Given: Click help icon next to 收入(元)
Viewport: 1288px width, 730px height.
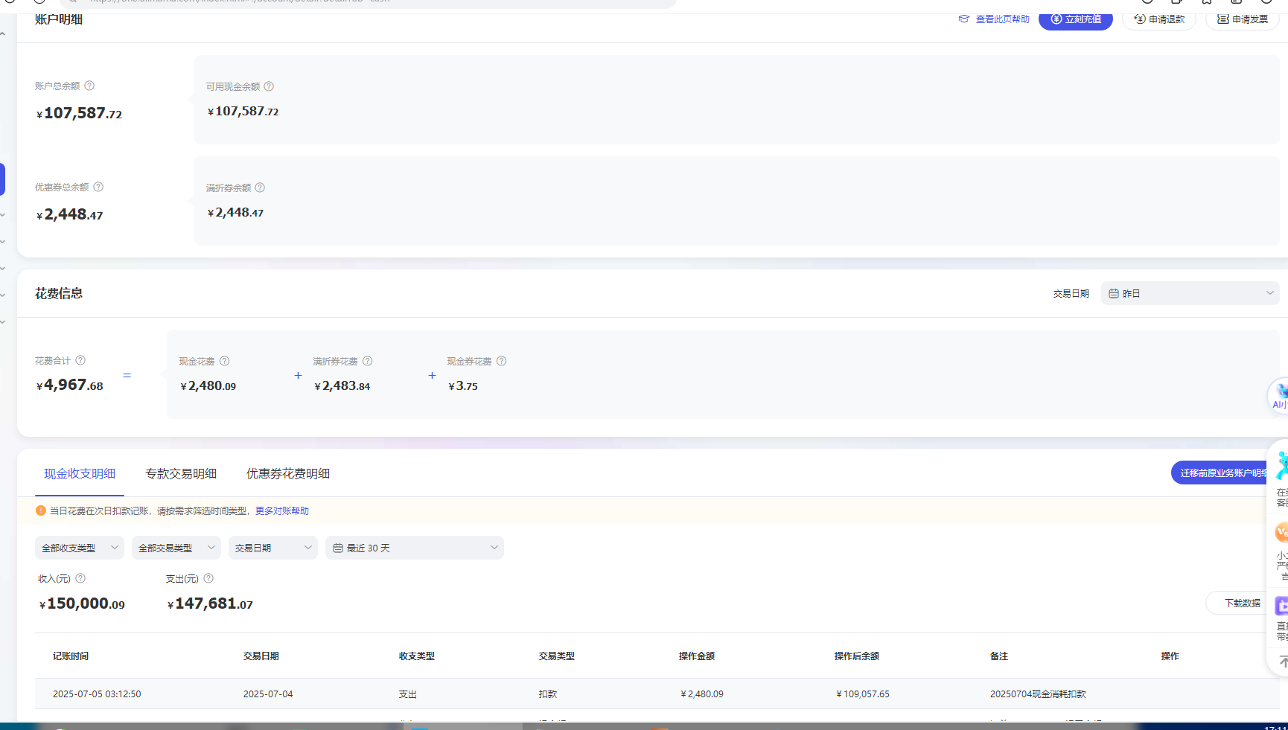Looking at the screenshot, I should tap(80, 578).
